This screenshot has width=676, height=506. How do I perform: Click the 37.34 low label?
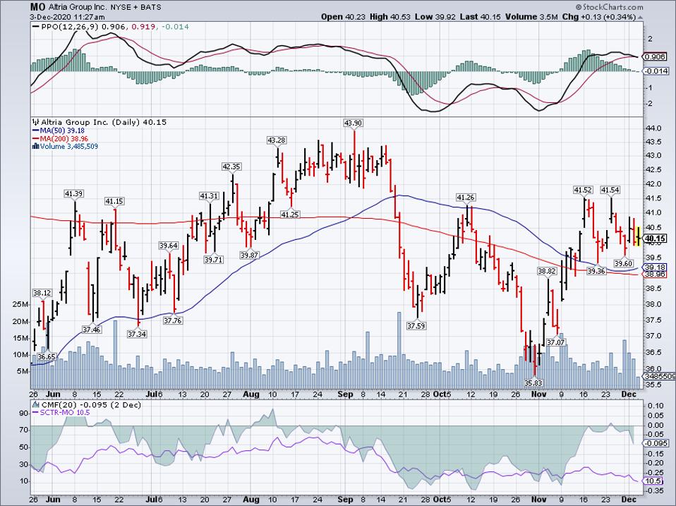point(137,334)
